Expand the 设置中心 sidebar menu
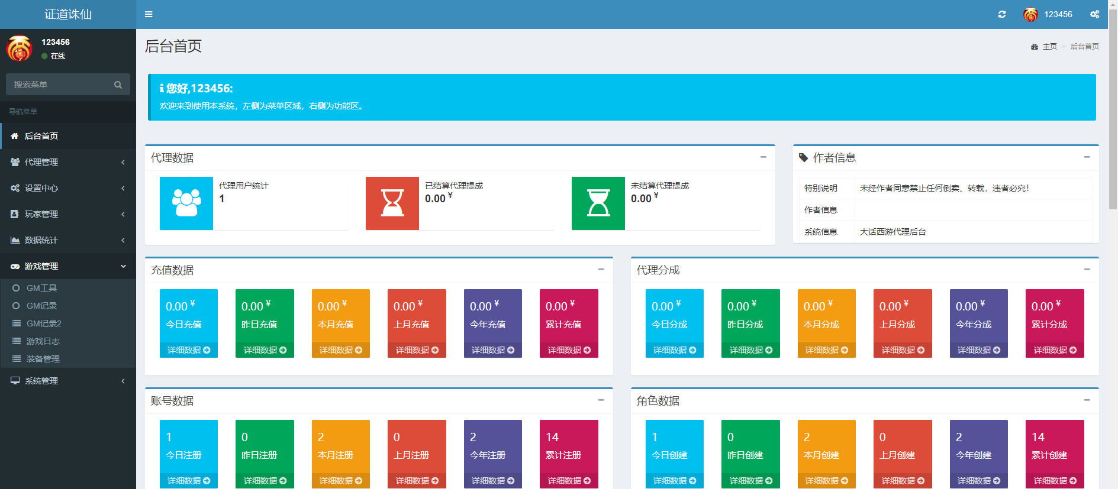The width and height of the screenshot is (1118, 489). (68, 188)
